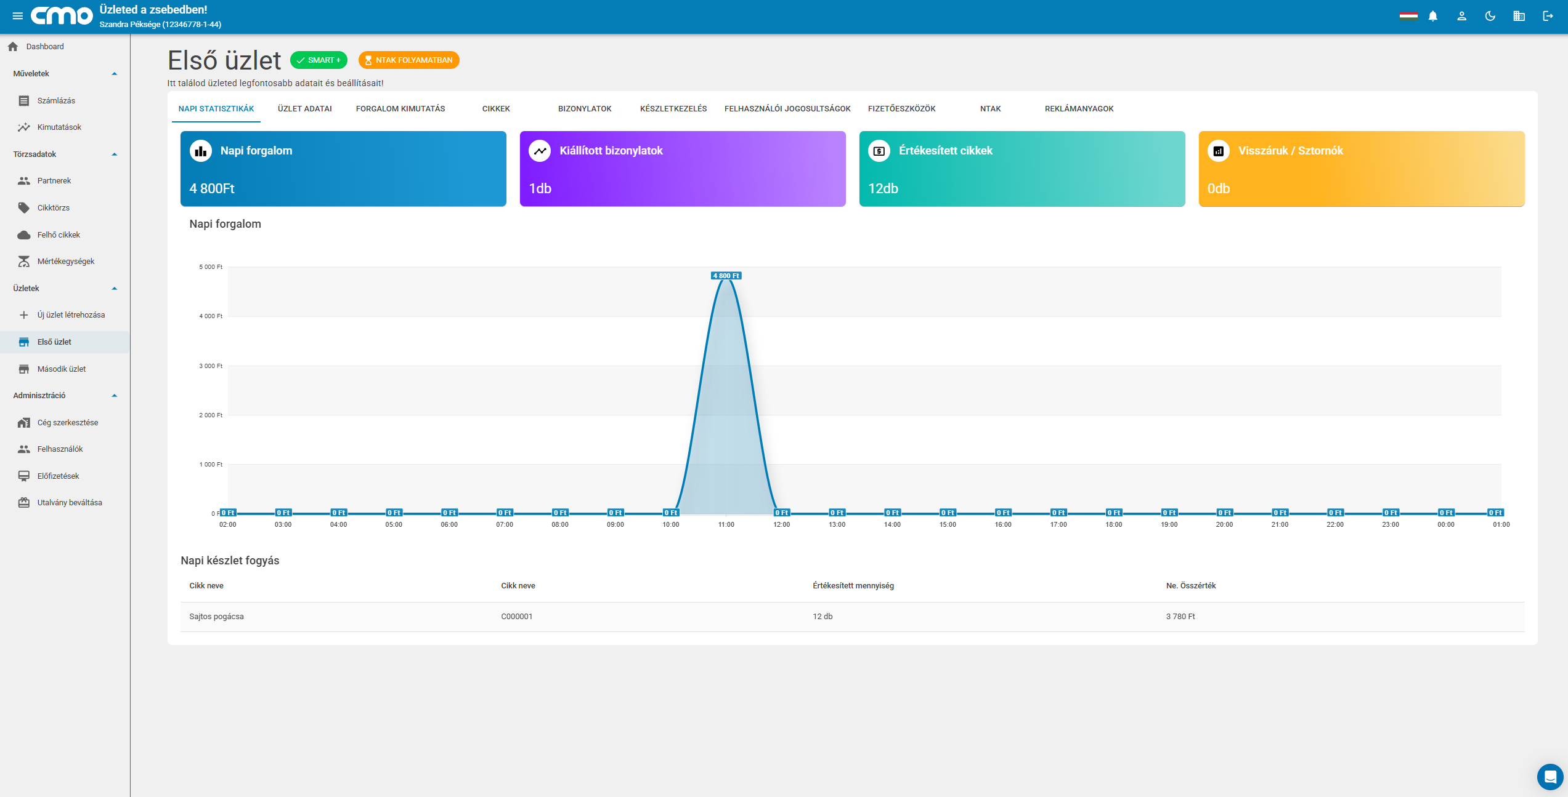
Task: Click the 4 800 Ft chart peak marker
Action: coord(726,276)
